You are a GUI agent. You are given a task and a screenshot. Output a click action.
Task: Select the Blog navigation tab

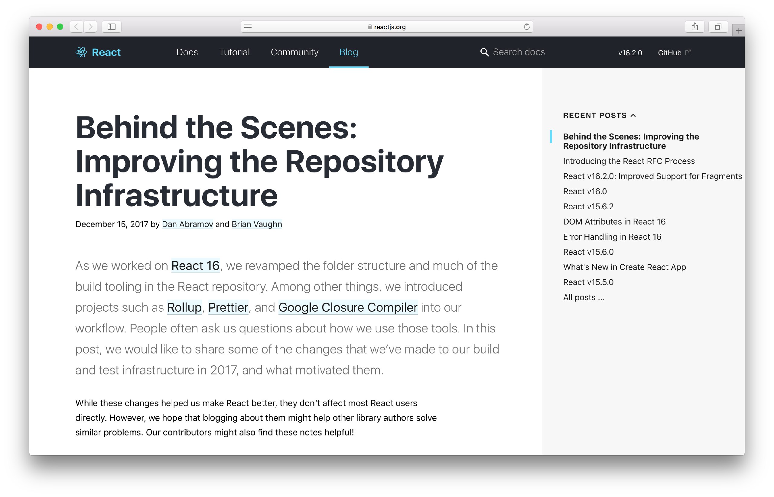click(x=348, y=52)
